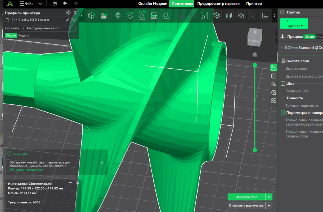The image size is (323, 212).
Task: Open the Онлайн Модели tab
Action: pos(153,4)
